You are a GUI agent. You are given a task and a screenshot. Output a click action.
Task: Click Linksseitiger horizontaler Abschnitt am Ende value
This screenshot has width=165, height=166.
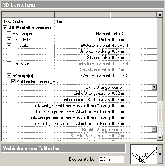tap(118, 124)
